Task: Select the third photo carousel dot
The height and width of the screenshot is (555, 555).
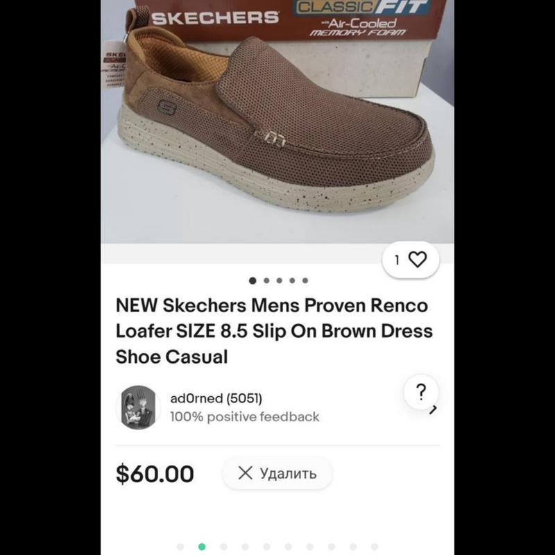Action: (279, 281)
